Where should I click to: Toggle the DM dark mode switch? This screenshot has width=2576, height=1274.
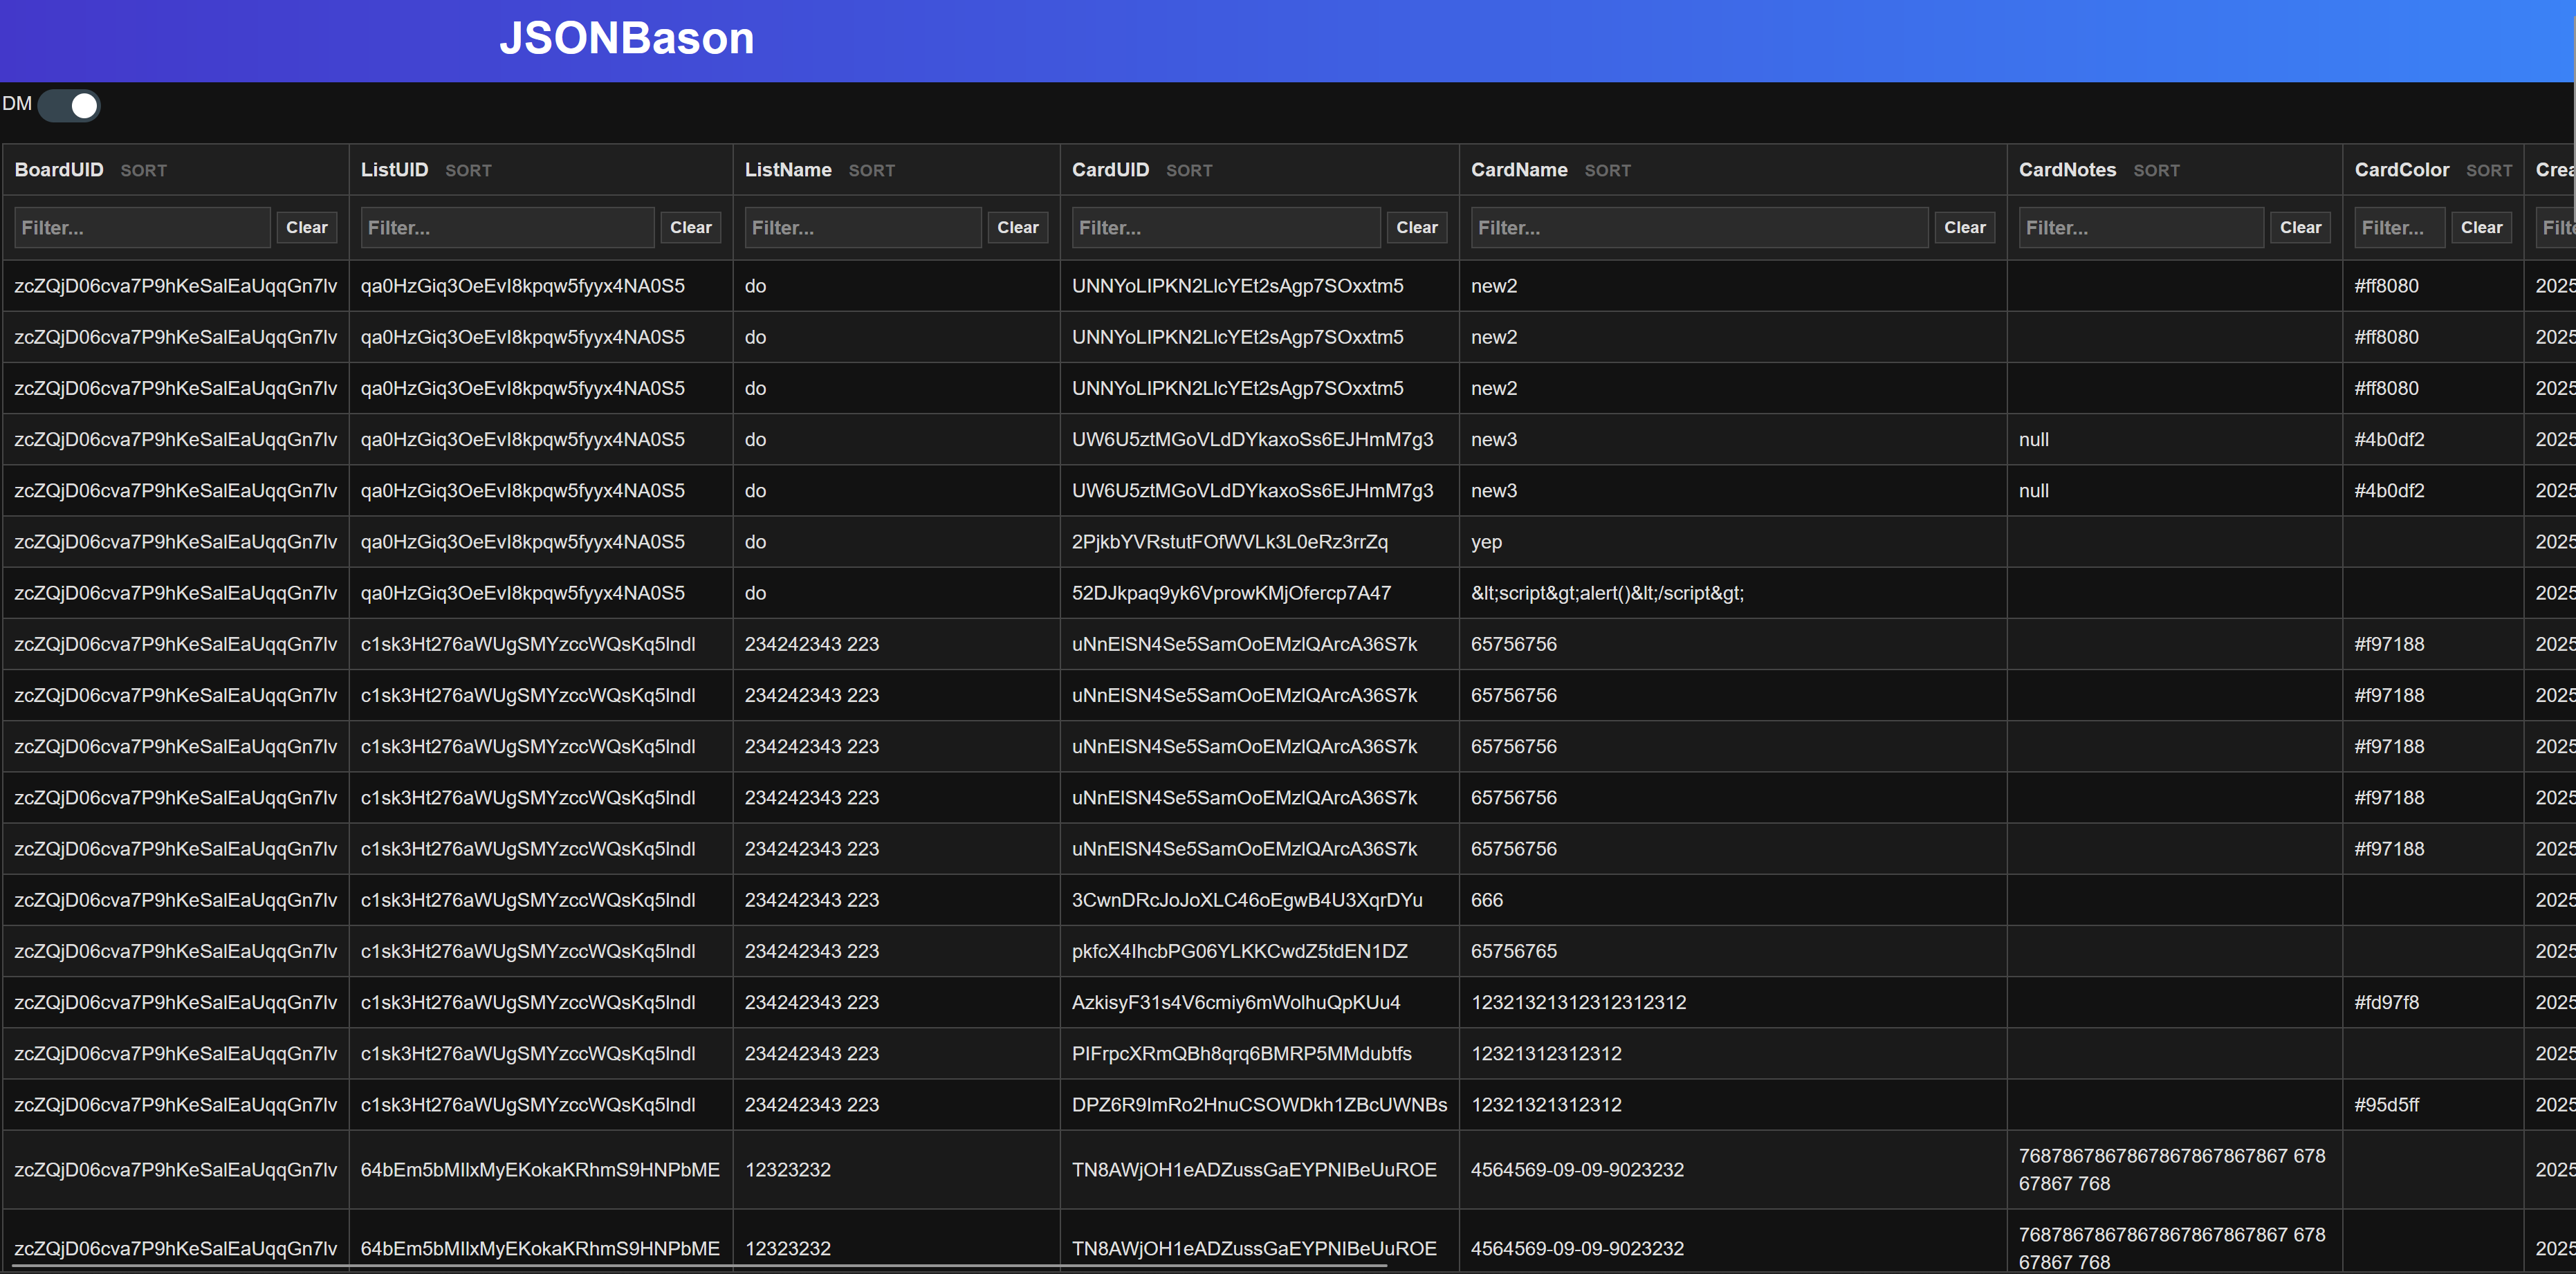click(x=69, y=105)
